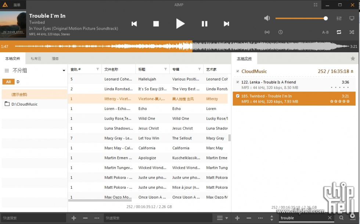Image resolution: width=360 pixels, height=224 pixels.
Task: Toggle A-B repeat section
Action: 325,32
